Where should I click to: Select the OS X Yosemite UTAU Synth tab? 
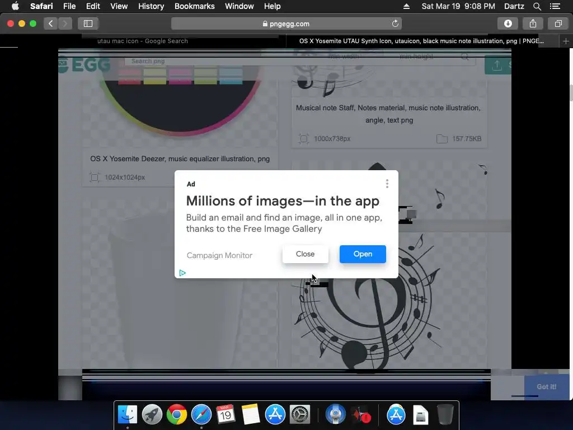coord(421,41)
